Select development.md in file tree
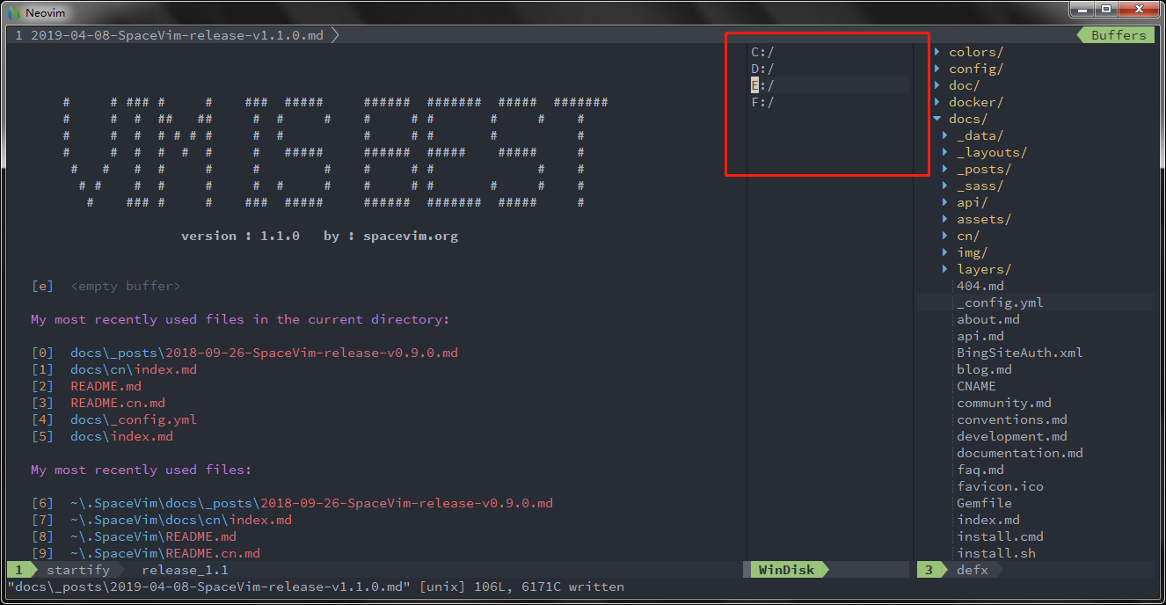Screen dimensions: 1166x605 click(x=1012, y=436)
